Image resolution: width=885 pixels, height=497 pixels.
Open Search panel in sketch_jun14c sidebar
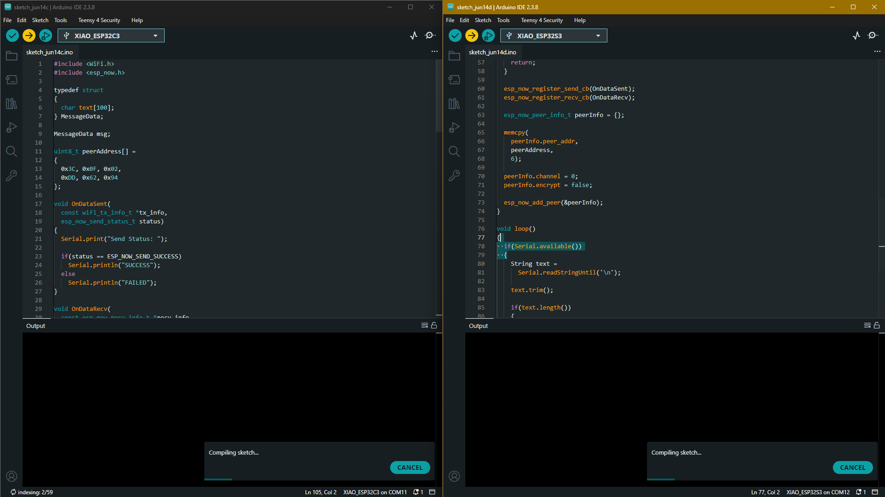click(x=12, y=152)
